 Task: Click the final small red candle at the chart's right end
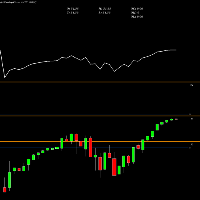[176, 119]
